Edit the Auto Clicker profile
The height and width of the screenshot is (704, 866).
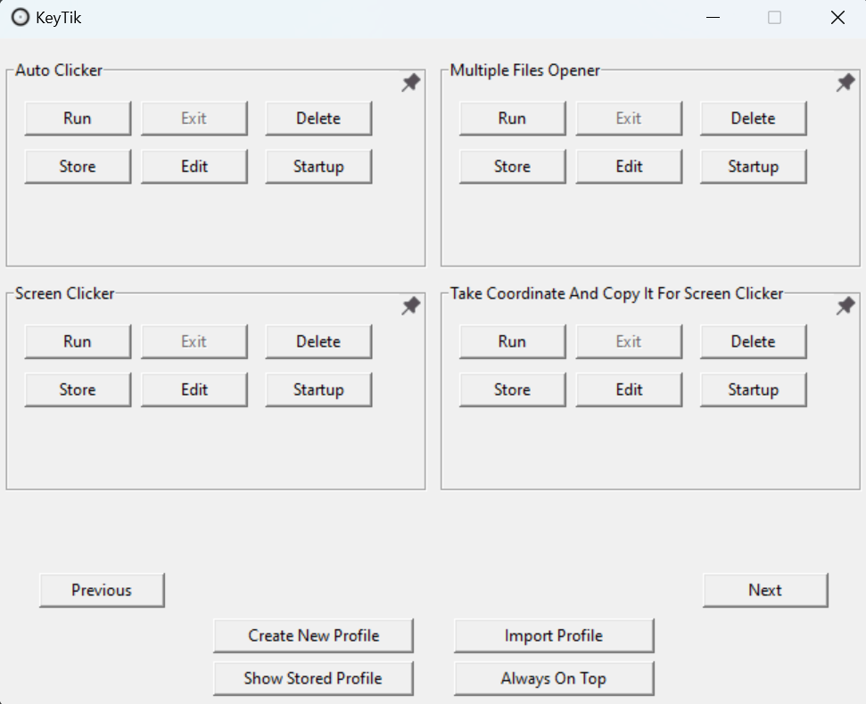pos(194,166)
